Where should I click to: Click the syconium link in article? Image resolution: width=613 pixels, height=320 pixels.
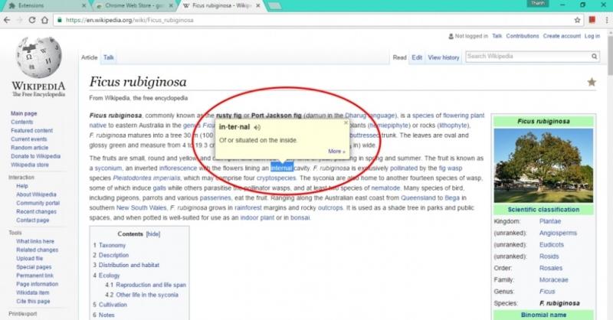[x=108, y=168]
